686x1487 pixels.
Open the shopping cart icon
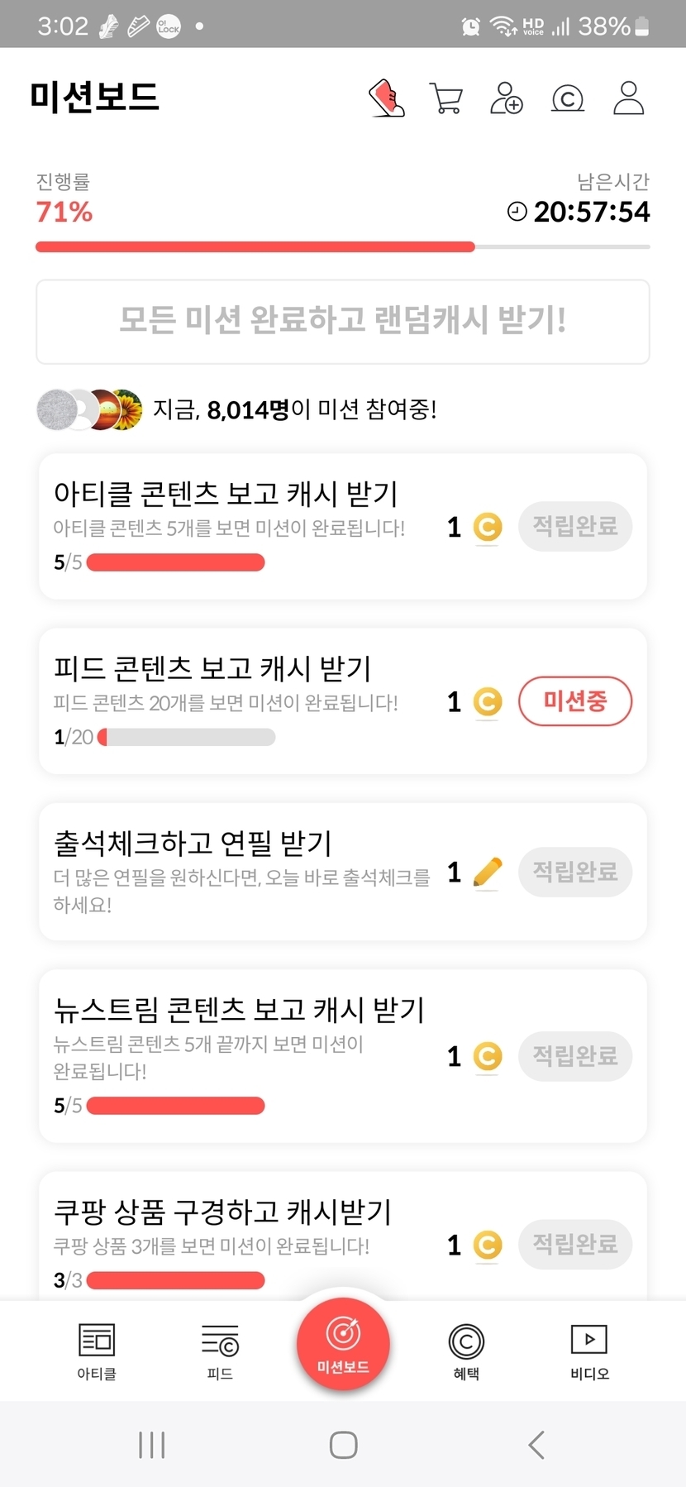tap(446, 98)
